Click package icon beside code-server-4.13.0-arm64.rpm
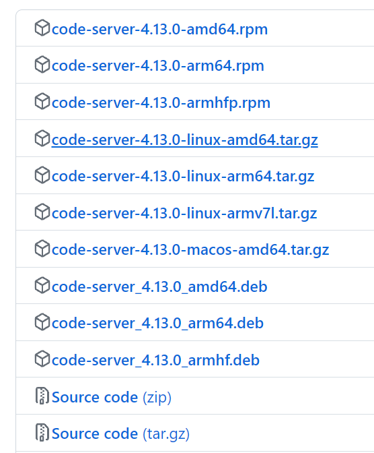Image resolution: width=374 pixels, height=453 pixels. coord(42,65)
